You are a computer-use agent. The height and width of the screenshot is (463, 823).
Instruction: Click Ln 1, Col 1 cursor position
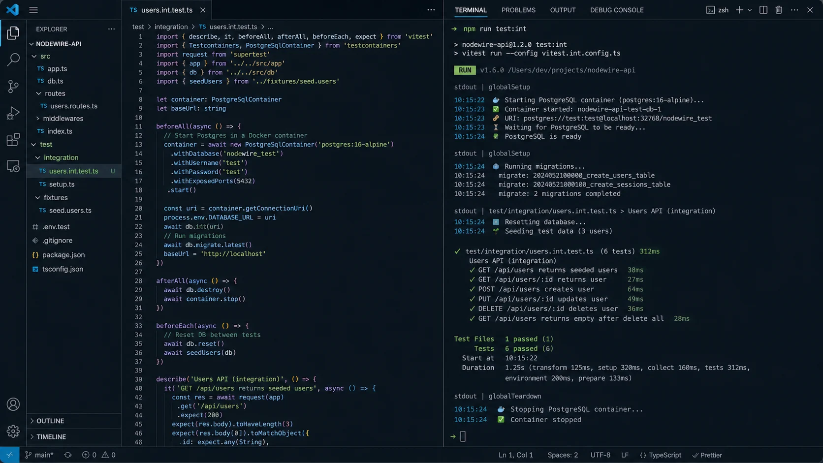tap(516, 455)
